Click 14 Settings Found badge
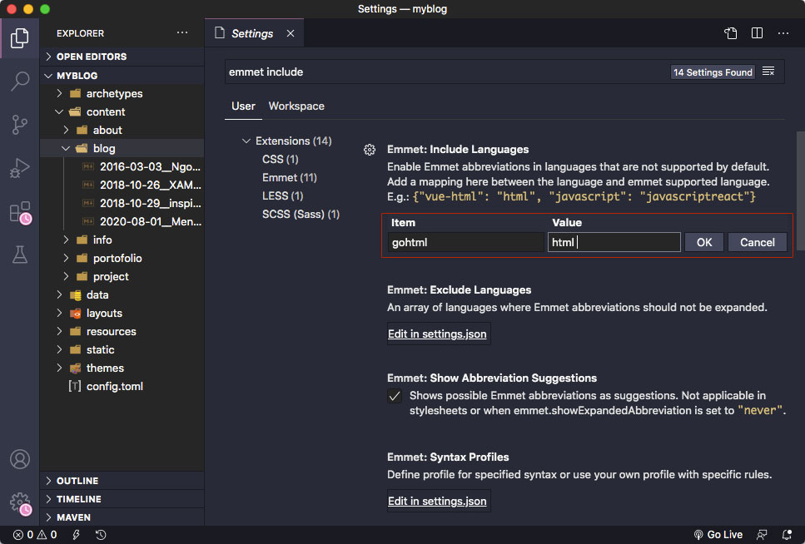 pyautogui.click(x=713, y=72)
